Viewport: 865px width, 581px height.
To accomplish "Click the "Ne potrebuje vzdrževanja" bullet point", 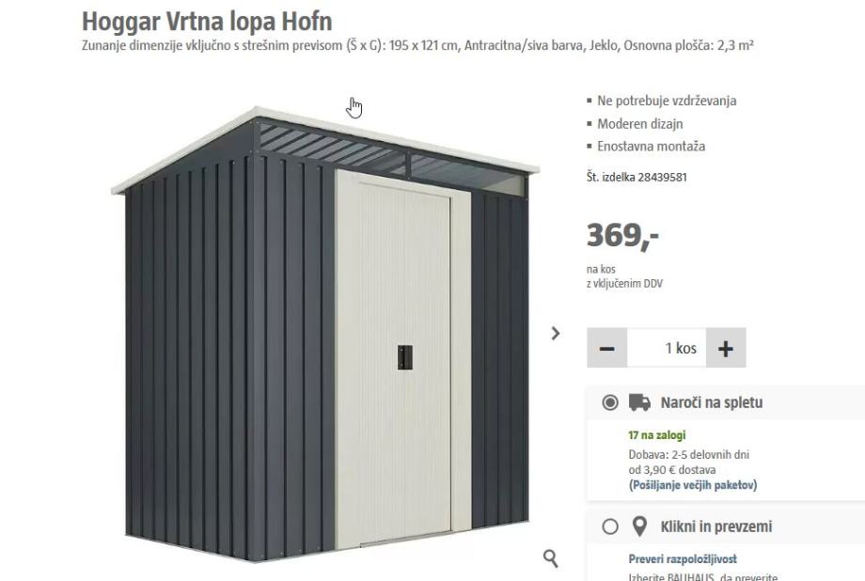I will click(667, 101).
